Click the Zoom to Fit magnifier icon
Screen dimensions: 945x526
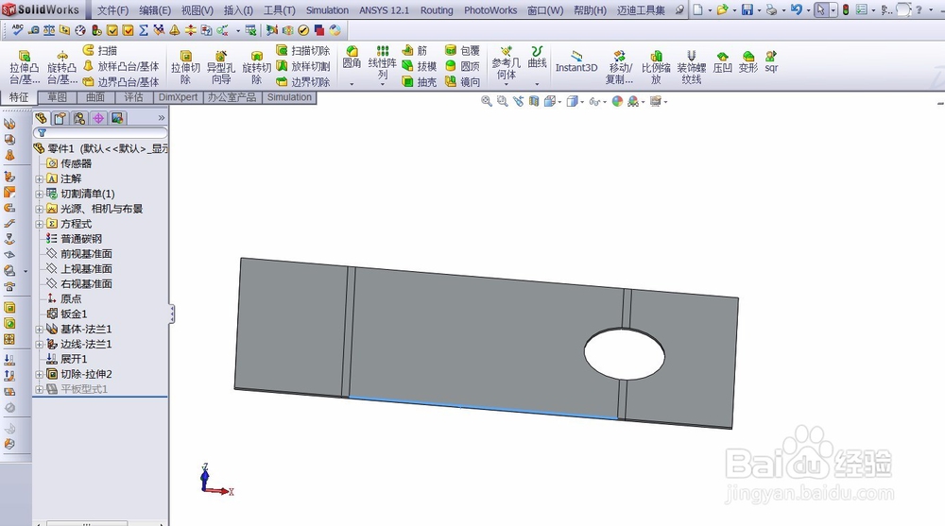(487, 101)
